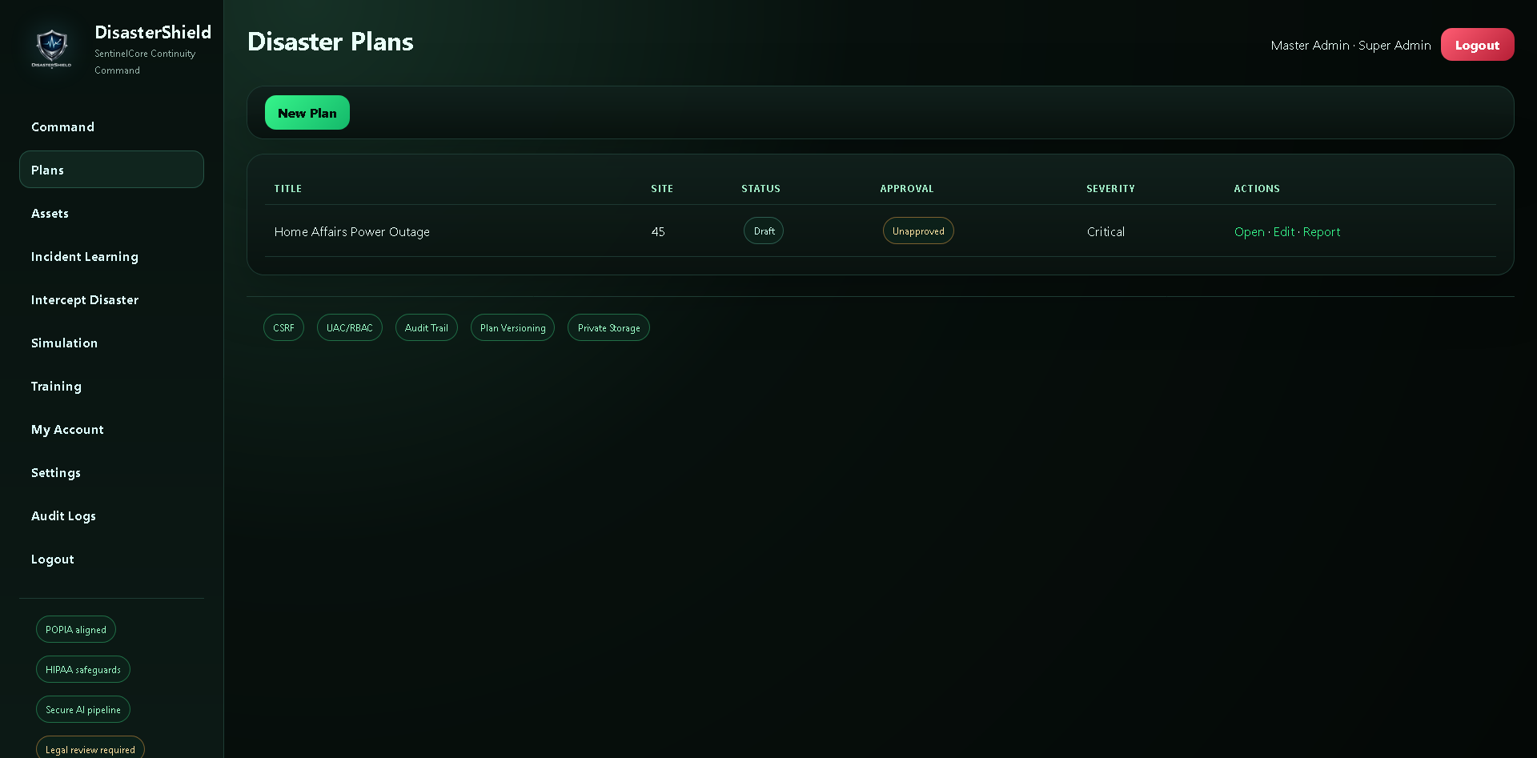
Task: Click the Actions column header
Action: click(1257, 189)
